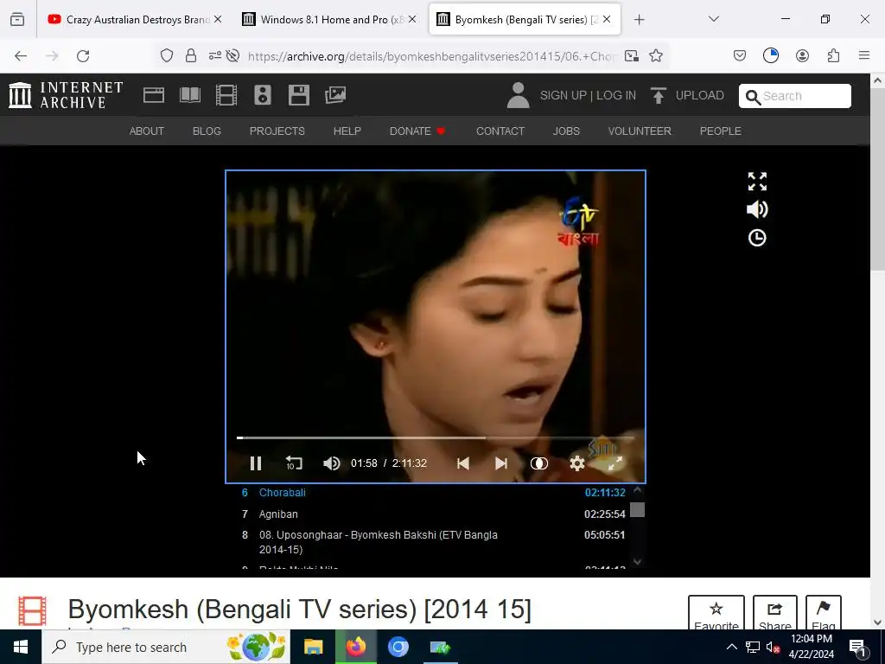Open the CONTACT menu link
885x664 pixels.
(500, 131)
